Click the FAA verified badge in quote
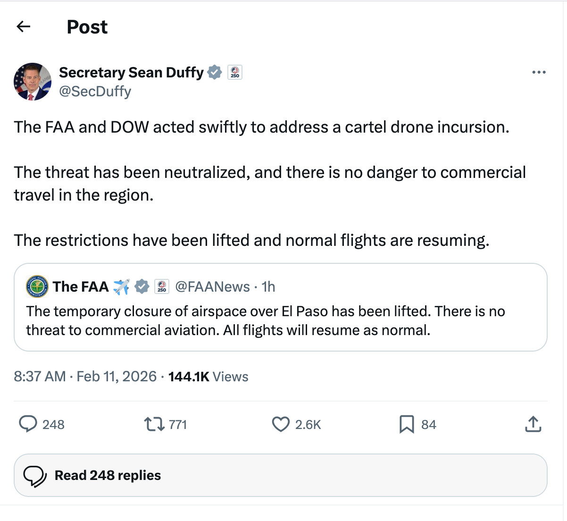 pos(142,286)
